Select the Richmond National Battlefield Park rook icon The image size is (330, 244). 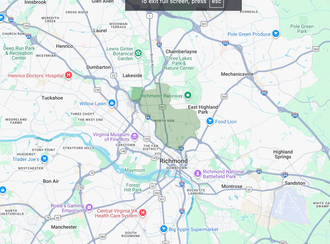(x=198, y=174)
